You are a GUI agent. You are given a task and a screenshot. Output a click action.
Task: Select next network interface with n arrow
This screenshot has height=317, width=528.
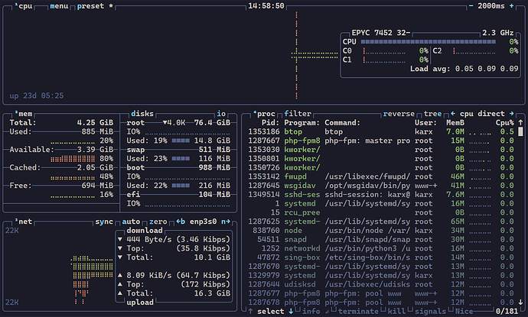[x=226, y=222]
